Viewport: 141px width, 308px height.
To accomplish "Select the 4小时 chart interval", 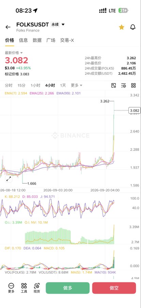I will point(50,85).
